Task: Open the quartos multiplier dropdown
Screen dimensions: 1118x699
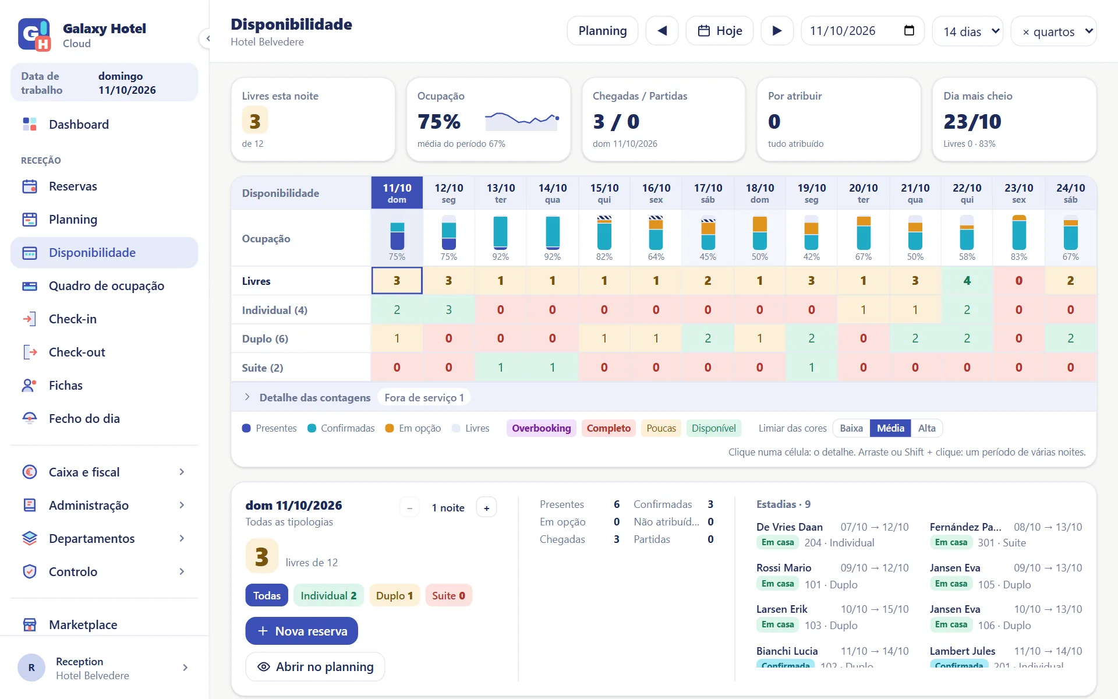Action: coord(1054,31)
